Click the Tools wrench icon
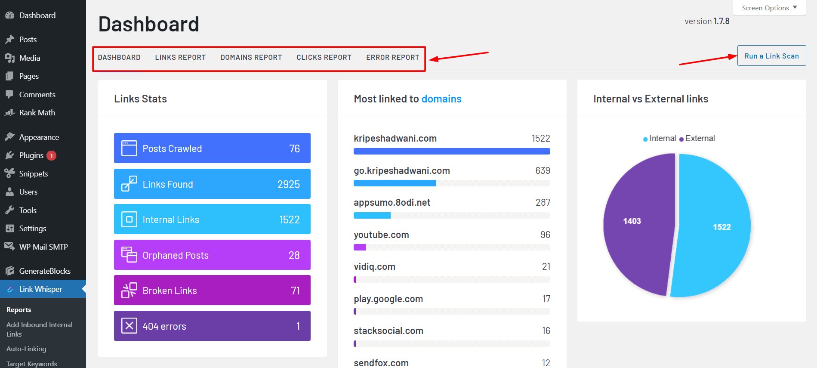This screenshot has width=817, height=368. click(9, 210)
